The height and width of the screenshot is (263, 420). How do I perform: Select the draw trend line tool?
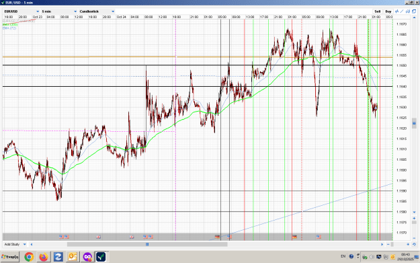pyautogui.click(x=402, y=11)
